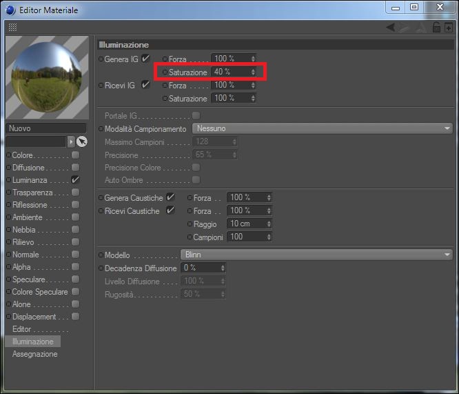
Task: Click the Ricevi IG Saturazione 100 % field
Action: pyautogui.click(x=234, y=98)
